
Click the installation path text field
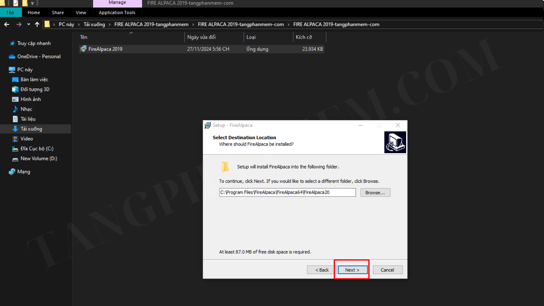[287, 192]
